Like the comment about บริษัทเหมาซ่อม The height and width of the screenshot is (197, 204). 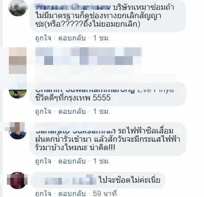pyautogui.click(x=43, y=38)
